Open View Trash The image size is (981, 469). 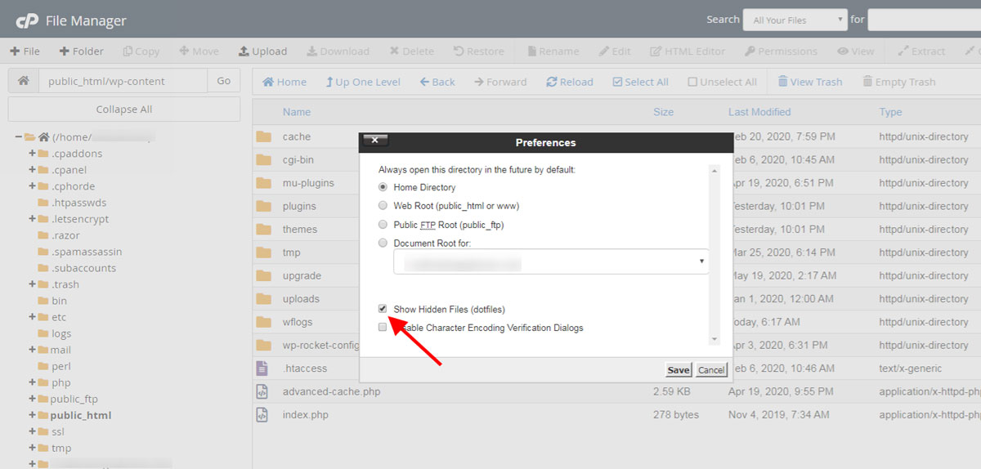click(x=810, y=82)
